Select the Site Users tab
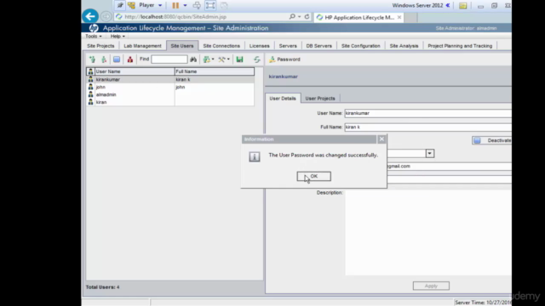 tap(182, 46)
